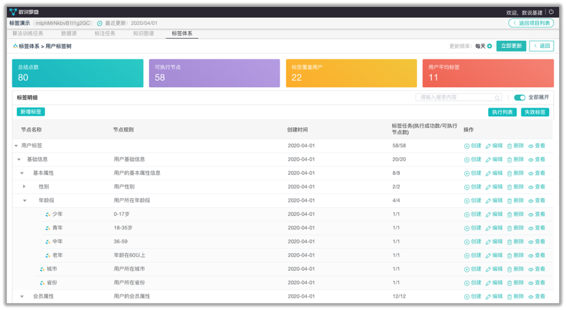Click the rule text 年龄在60以上

pyautogui.click(x=129, y=256)
